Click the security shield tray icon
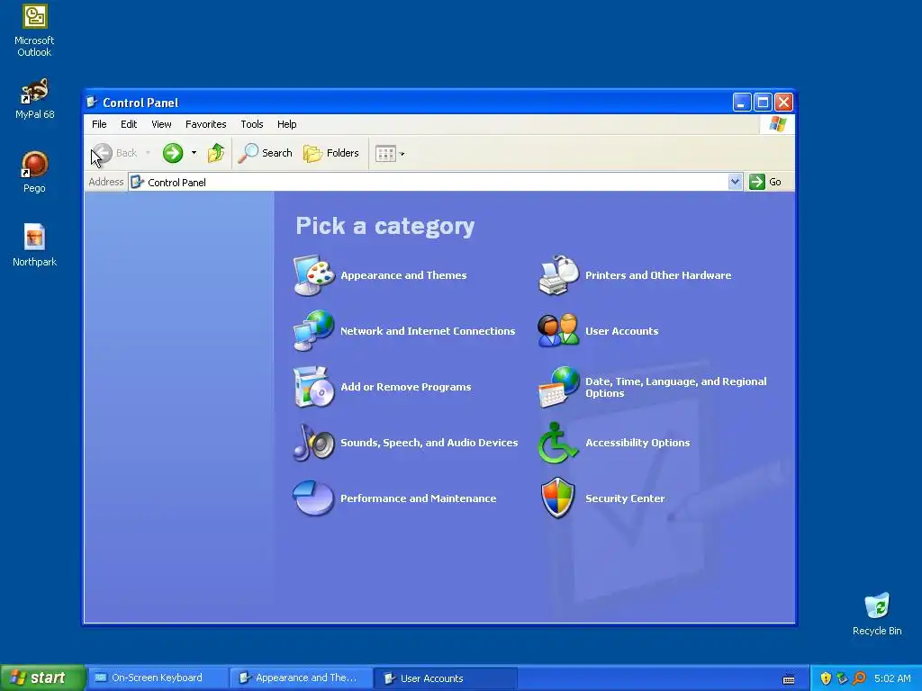The image size is (922, 691). [826, 678]
